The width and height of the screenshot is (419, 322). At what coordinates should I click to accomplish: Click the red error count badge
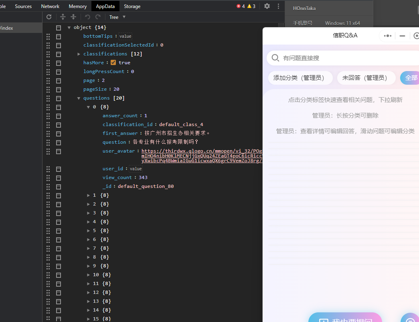tap(241, 6)
